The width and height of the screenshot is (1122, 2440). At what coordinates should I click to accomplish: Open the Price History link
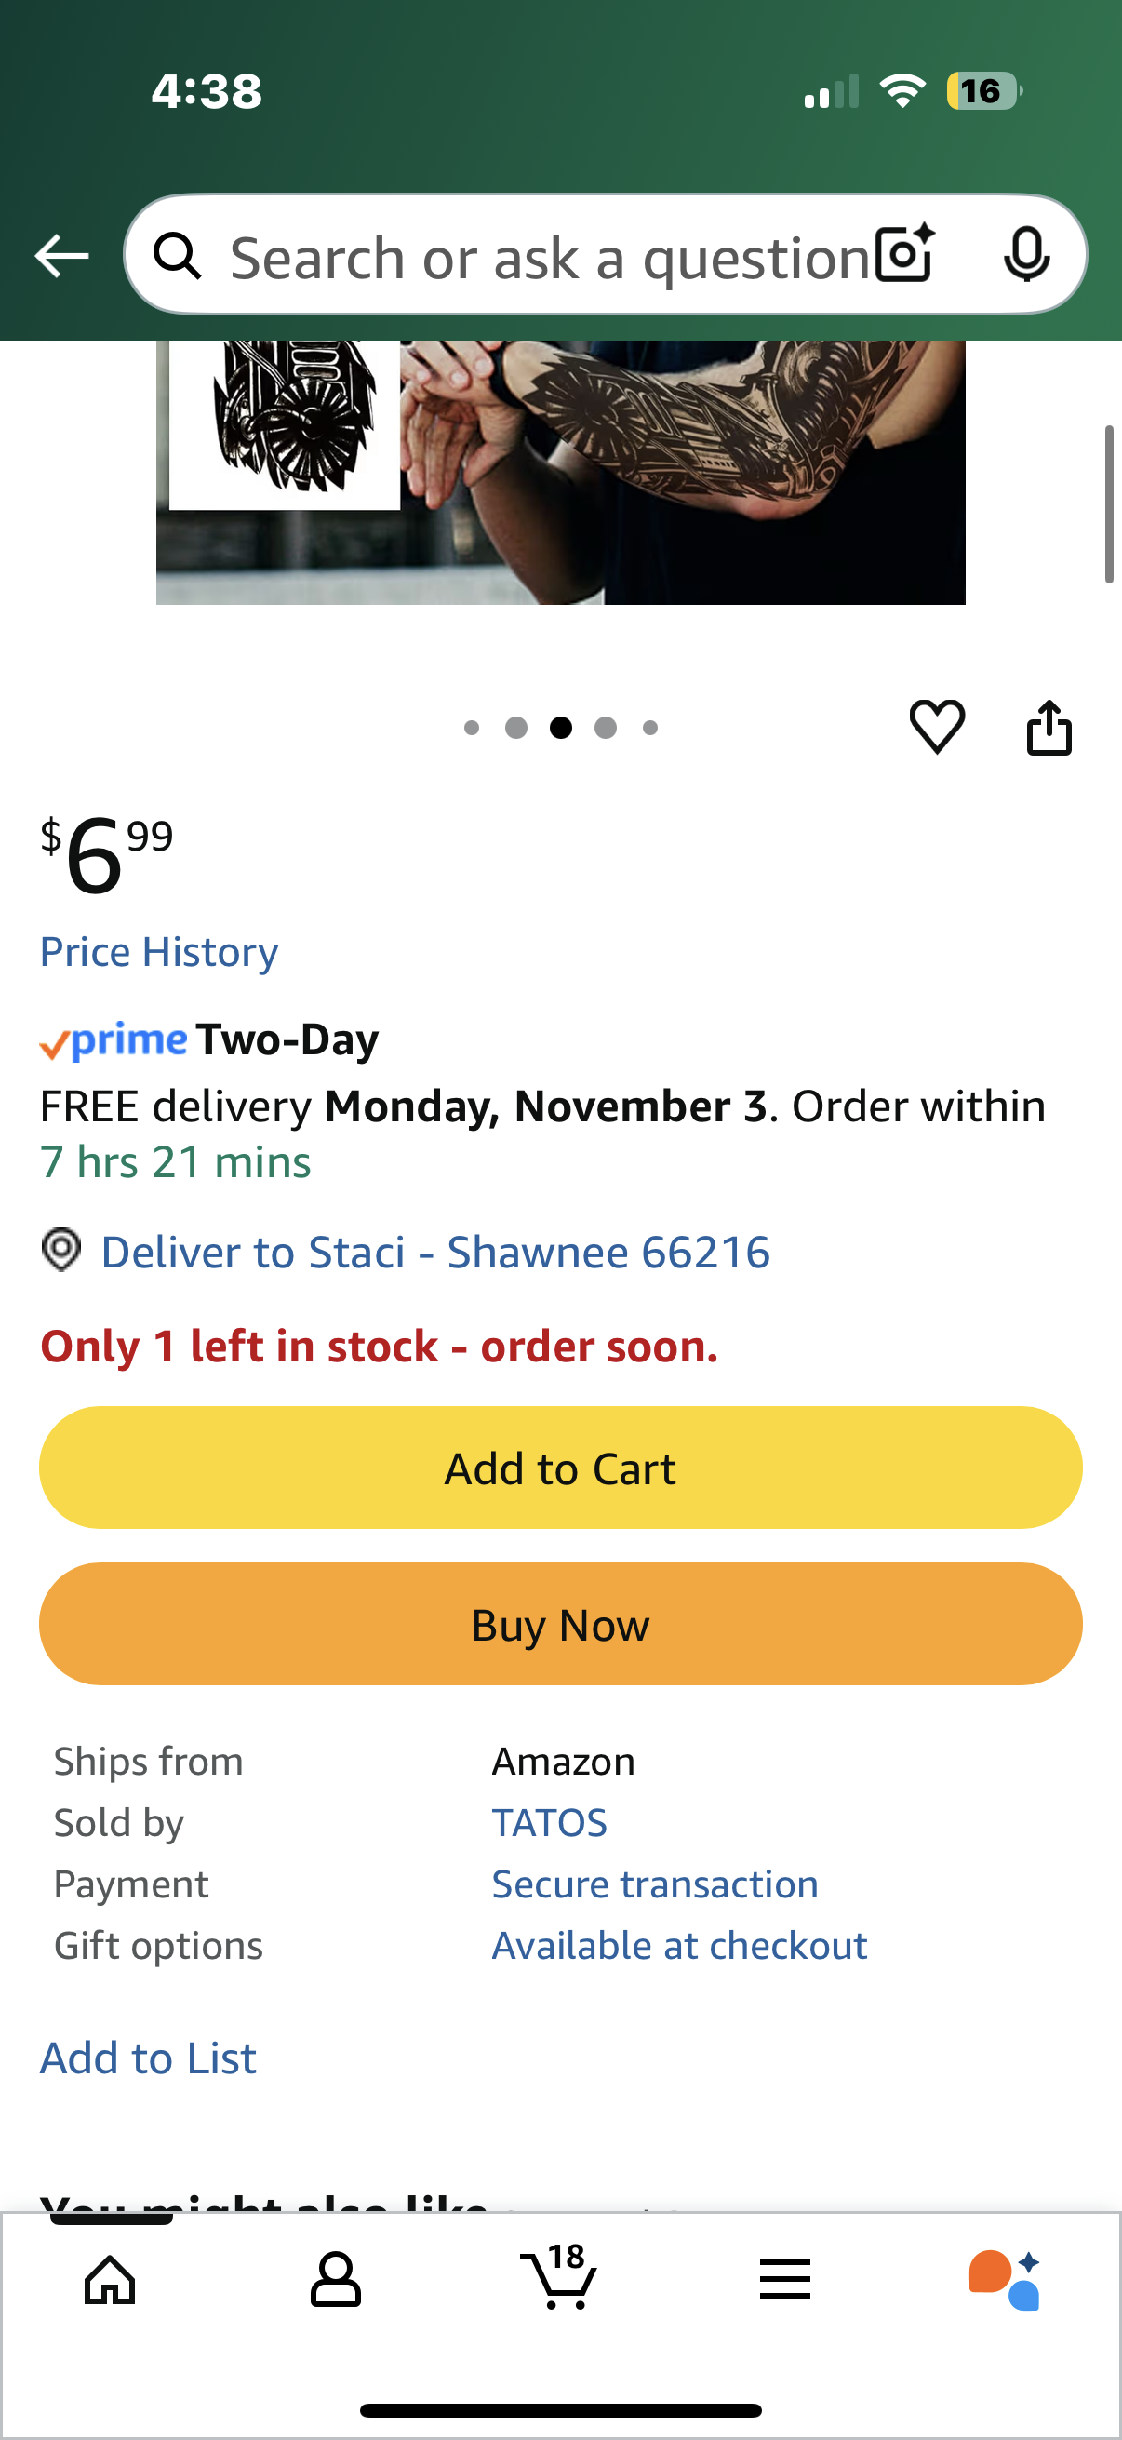159,952
